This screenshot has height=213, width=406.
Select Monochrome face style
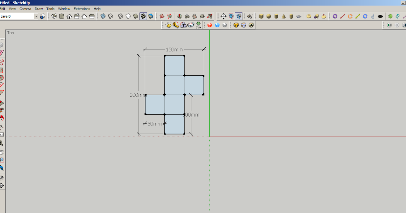pos(151,16)
